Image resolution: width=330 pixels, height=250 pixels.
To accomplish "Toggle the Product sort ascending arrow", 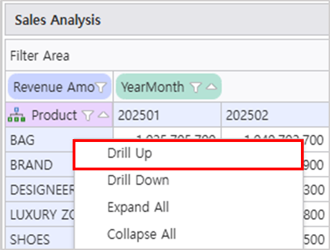I will (x=103, y=114).
